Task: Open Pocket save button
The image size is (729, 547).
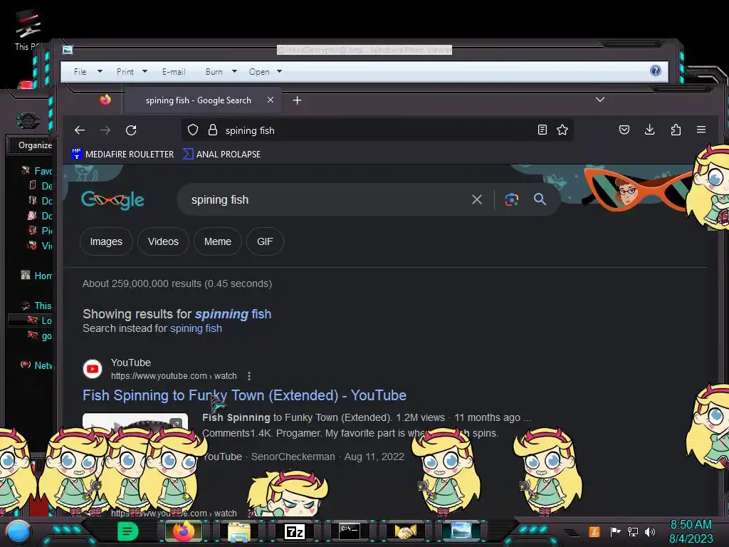Action: (624, 130)
